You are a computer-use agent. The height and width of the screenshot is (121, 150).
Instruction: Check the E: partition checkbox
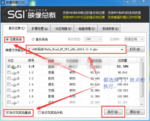click(9, 78)
